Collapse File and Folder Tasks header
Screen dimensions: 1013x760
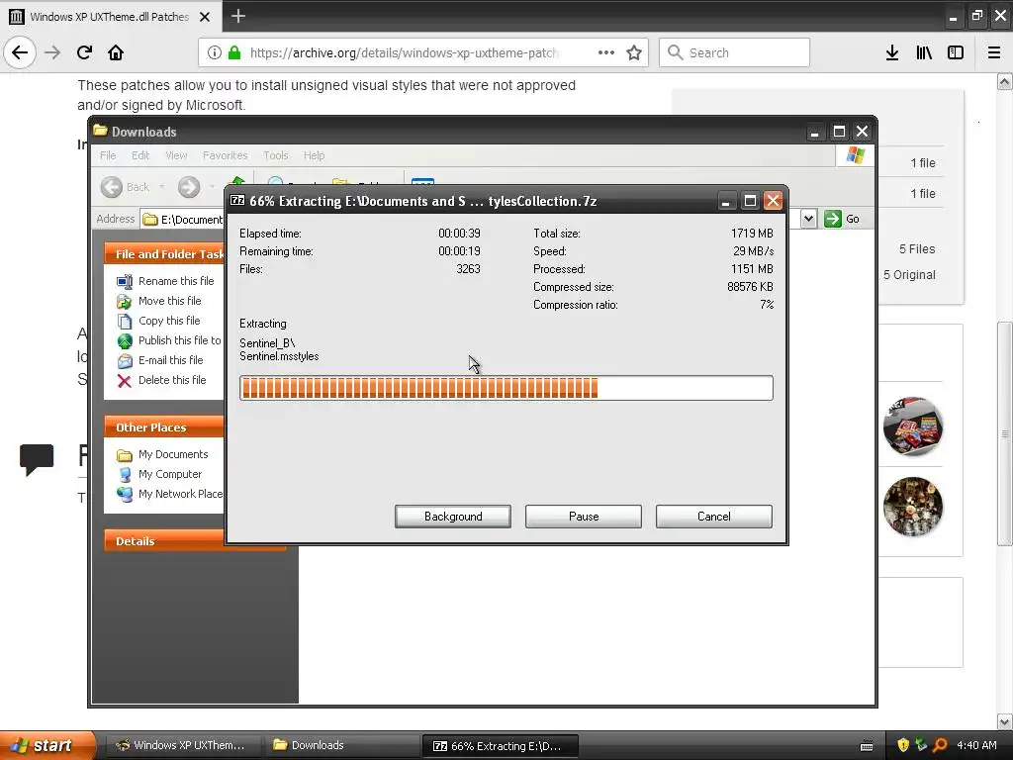[164, 254]
